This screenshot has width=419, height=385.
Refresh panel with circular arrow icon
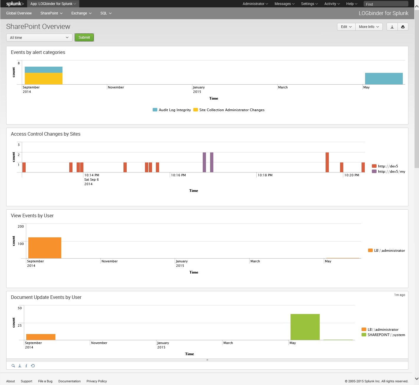click(x=33, y=366)
